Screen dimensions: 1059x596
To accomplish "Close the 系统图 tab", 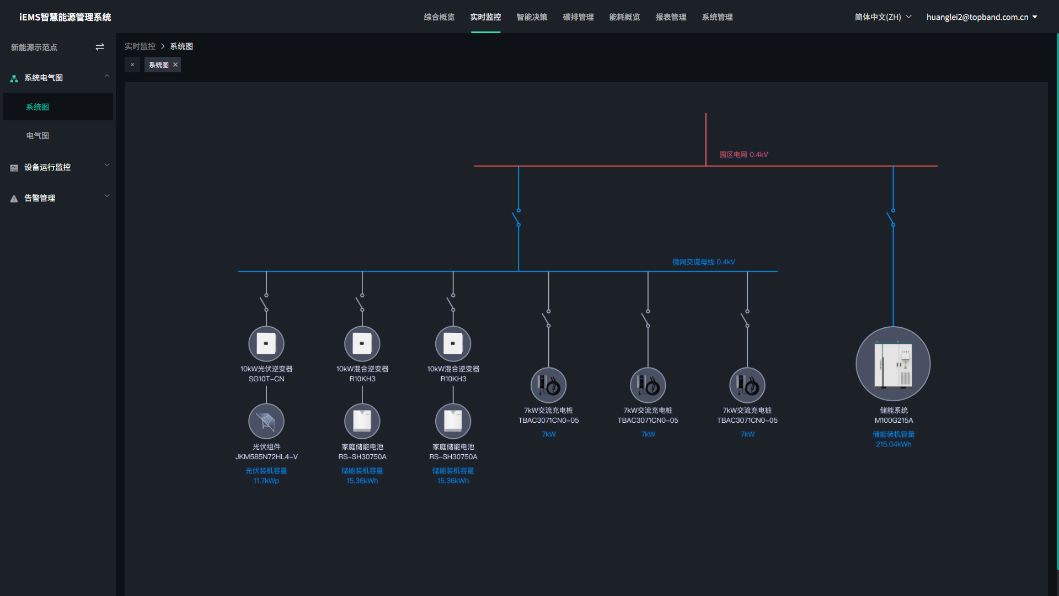I will tap(175, 65).
